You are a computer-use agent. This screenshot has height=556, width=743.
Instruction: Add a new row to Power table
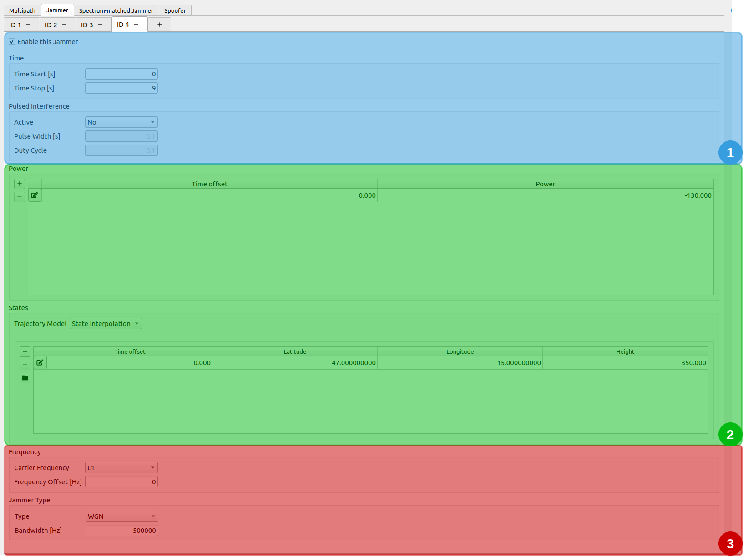click(x=20, y=184)
